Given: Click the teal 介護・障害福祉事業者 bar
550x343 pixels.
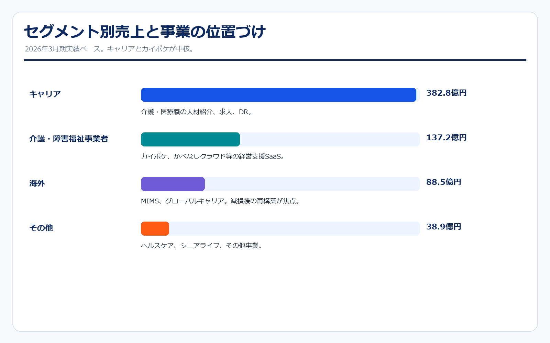Looking at the screenshot, I should coord(190,139).
